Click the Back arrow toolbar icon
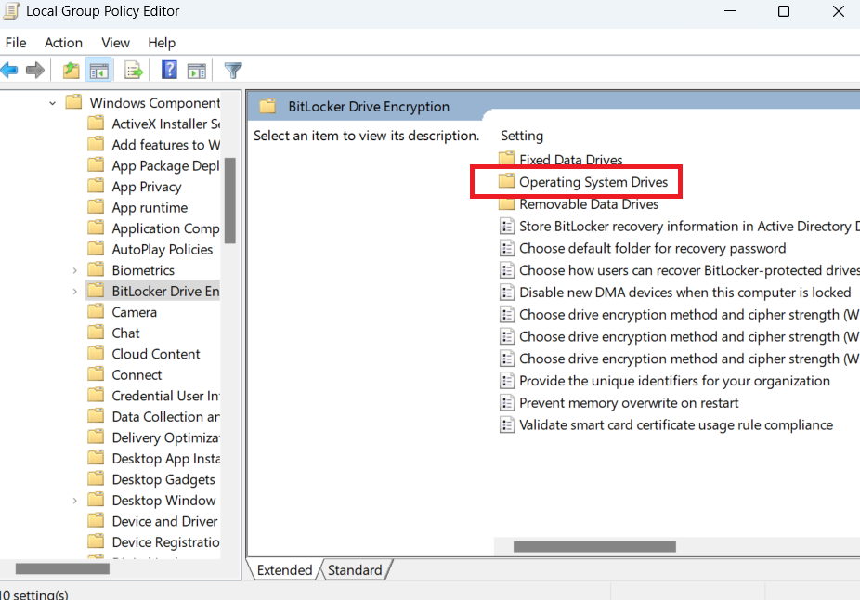Image resolution: width=860 pixels, height=600 pixels. (9, 71)
